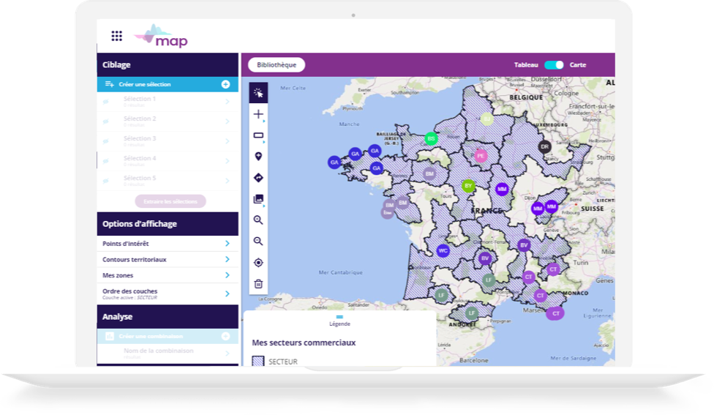The height and width of the screenshot is (415, 714).
Task: Zoom out with the magnifier minus icon
Action: click(x=258, y=241)
